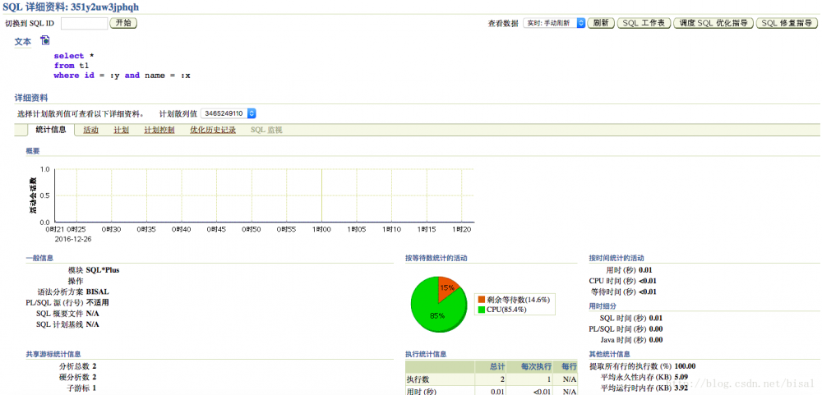Click the 执行统计信息 heading
The image size is (822, 395).
click(426, 354)
